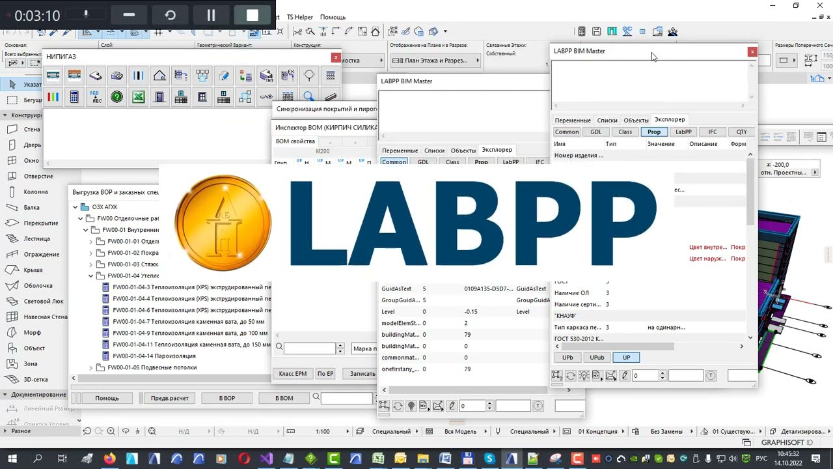Toggle the UPb button in LABPP BIM Master
Image resolution: width=833 pixels, height=469 pixels.
pyautogui.click(x=567, y=357)
